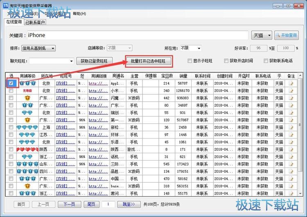Check the selection box for the 君问 row

point(11,193)
